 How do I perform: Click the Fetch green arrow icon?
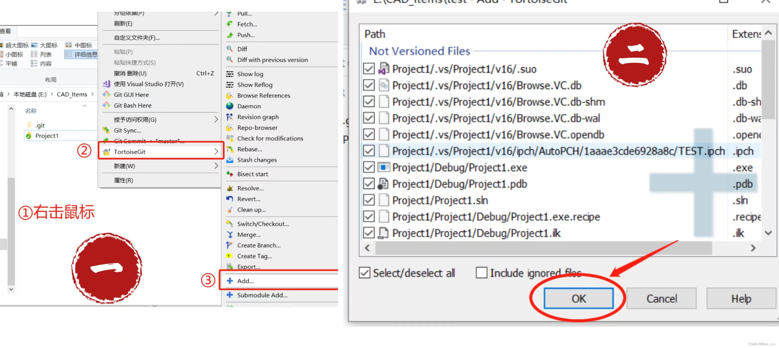(229, 24)
